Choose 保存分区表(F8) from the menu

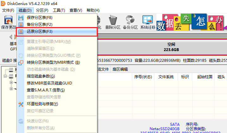[57, 18]
